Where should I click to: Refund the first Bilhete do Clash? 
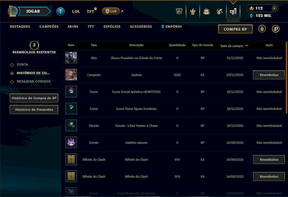pyautogui.click(x=269, y=159)
